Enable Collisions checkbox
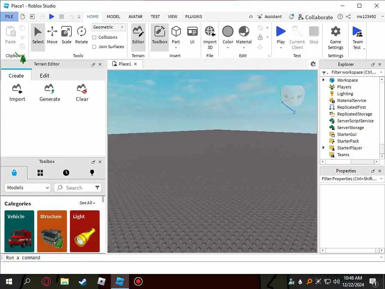This screenshot has height=289, width=385. 94,37
